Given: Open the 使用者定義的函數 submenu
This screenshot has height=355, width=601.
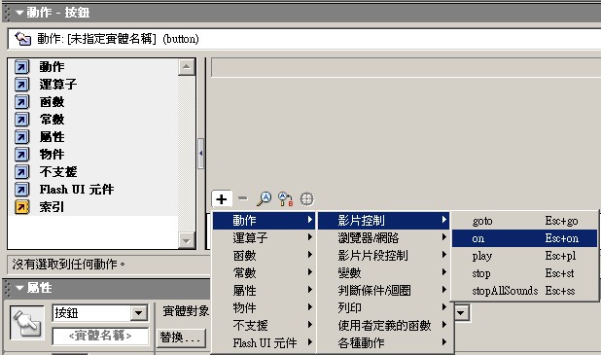Looking at the screenshot, I should 384,325.
